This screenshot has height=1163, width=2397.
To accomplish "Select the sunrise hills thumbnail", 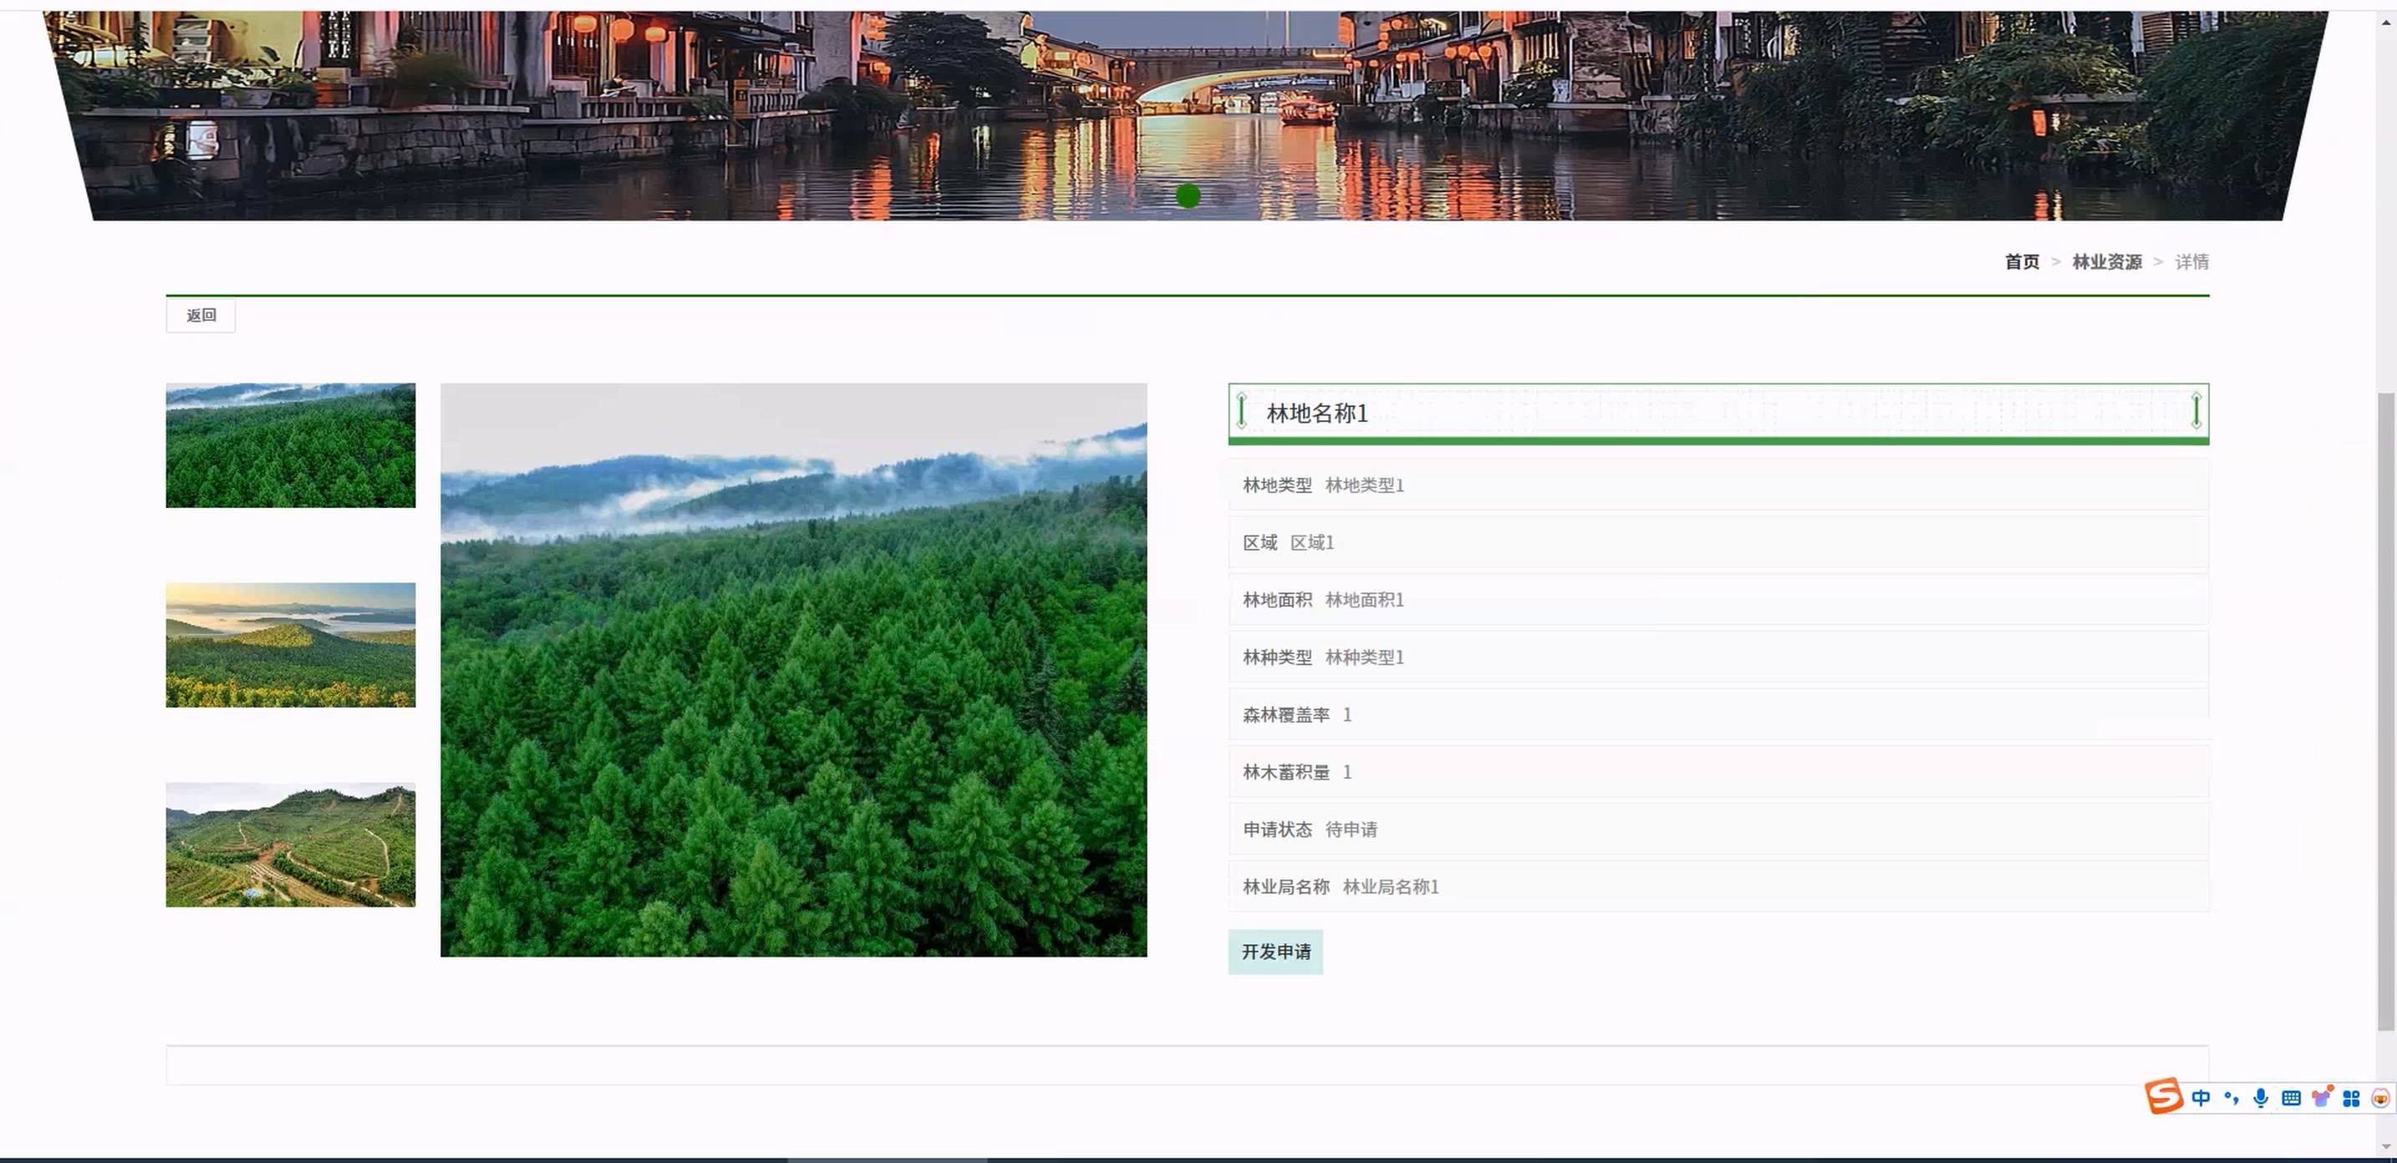I will (290, 645).
